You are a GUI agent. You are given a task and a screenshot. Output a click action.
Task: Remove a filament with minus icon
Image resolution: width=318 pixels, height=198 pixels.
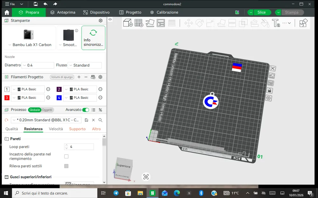click(x=86, y=77)
